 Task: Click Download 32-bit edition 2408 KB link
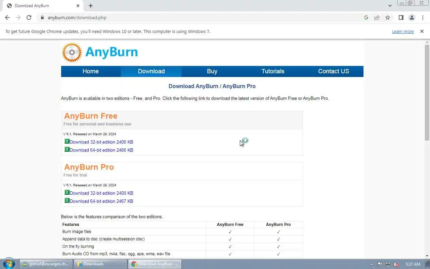click(101, 193)
